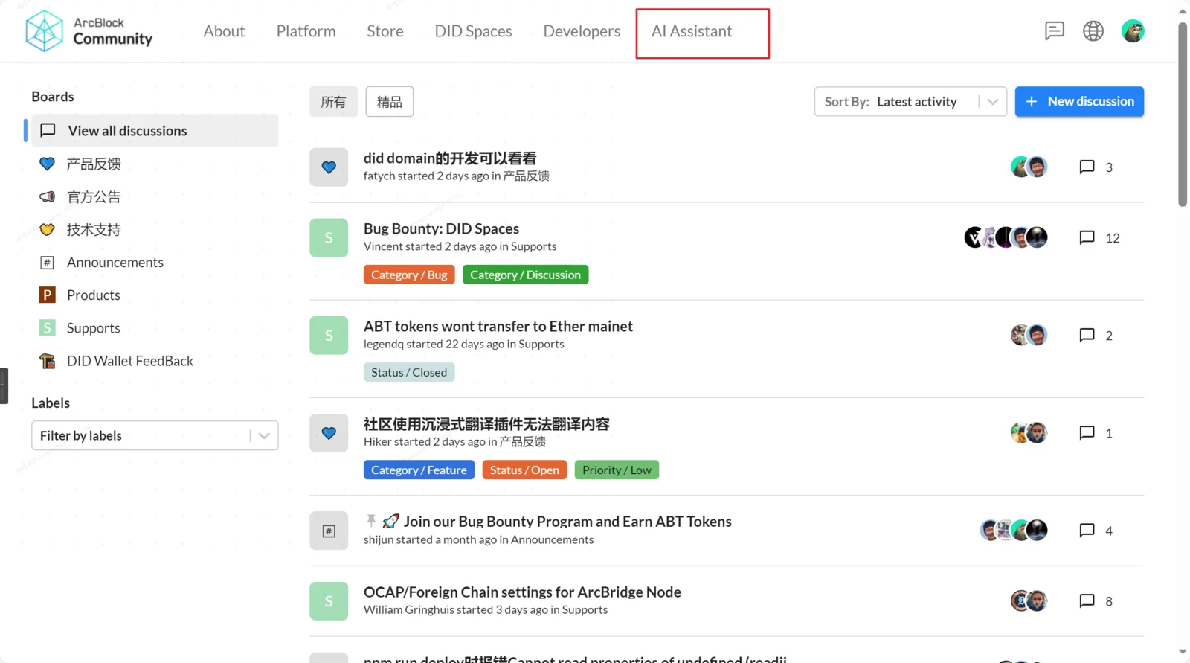Expand the Filter by labels dropdown
This screenshot has height=663, width=1190.
(155, 435)
